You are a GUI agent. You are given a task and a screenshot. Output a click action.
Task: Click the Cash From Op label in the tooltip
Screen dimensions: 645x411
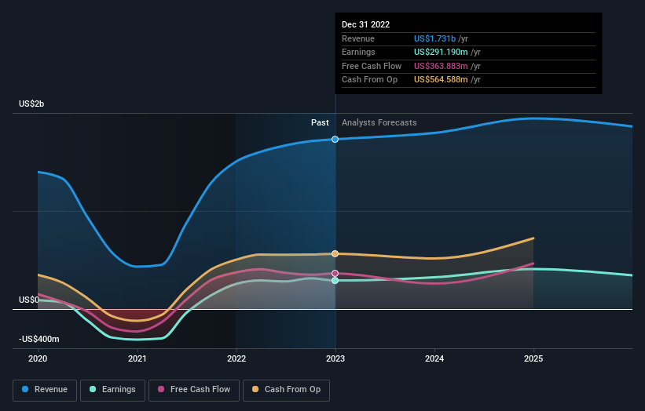370,80
